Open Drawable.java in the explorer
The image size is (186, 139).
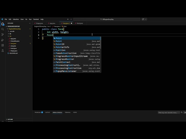click(x=15, y=41)
